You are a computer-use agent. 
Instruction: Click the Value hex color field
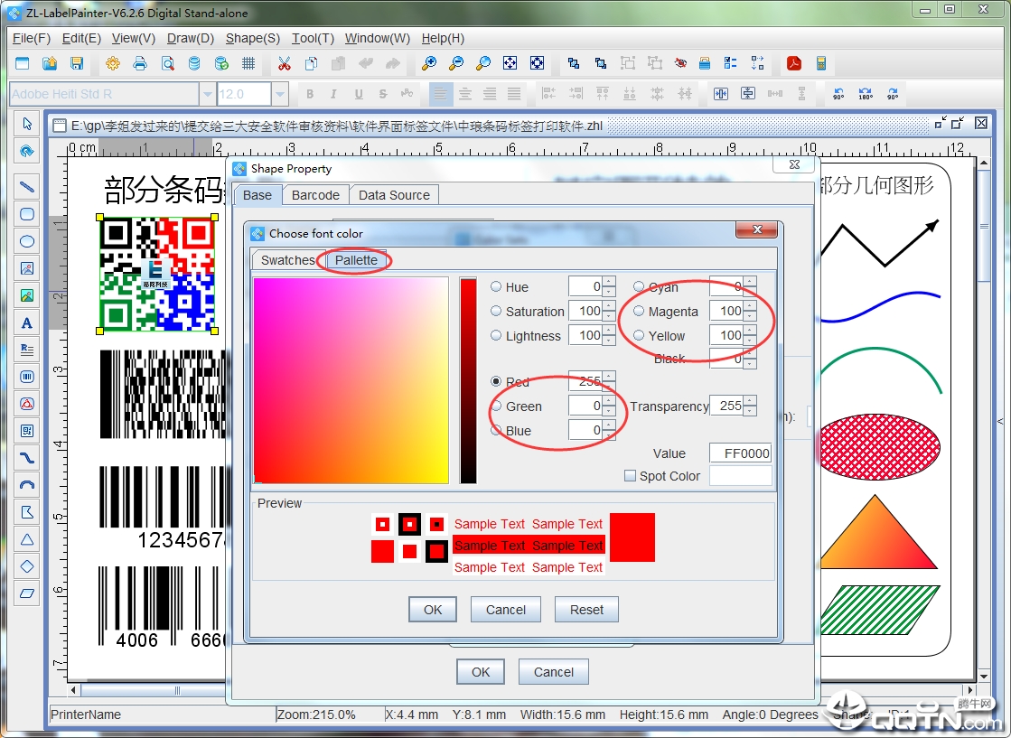point(741,453)
